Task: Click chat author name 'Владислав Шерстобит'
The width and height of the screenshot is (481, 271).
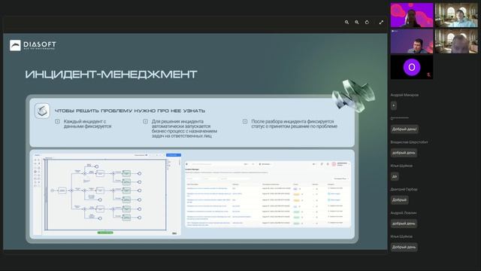Action: [x=409, y=142]
